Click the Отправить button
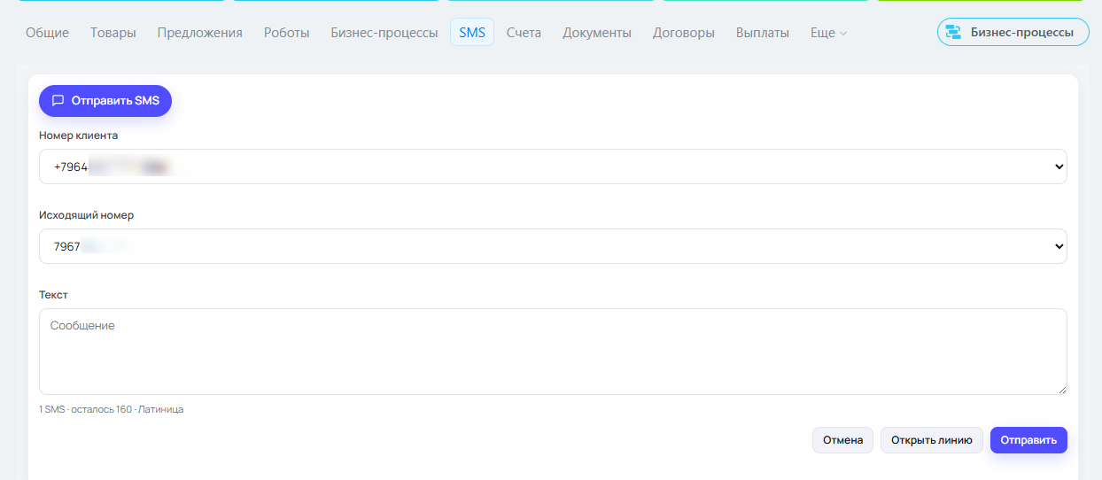Viewport: 1102px width, 480px height. (1028, 440)
